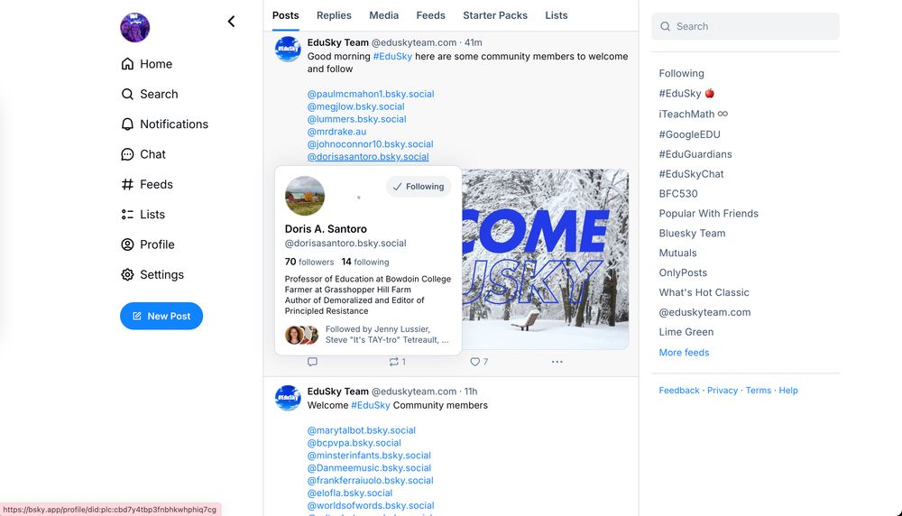Open the iTeachMath feed
Screen dimensions: 902x516
(x=693, y=114)
